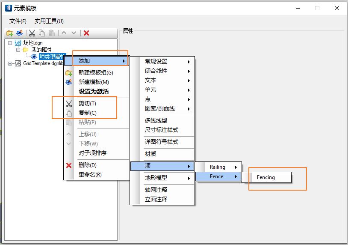Collapse the 我的属性 folder node

click(x=18, y=50)
